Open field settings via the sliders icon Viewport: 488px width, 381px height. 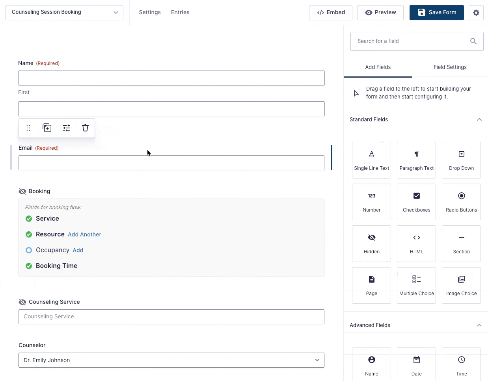(x=66, y=128)
